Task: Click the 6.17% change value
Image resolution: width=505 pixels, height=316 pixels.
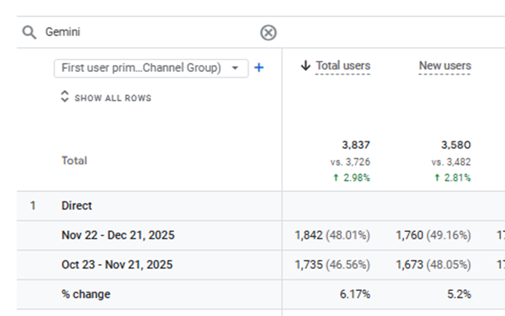Action: click(355, 294)
